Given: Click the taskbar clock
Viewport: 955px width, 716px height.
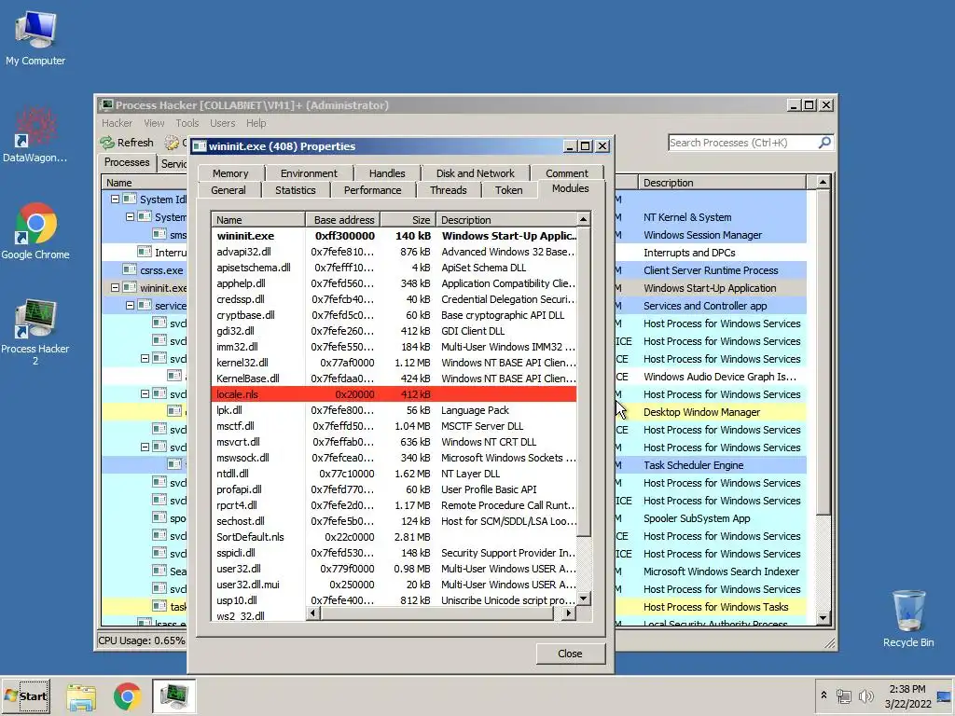Looking at the screenshot, I should click(907, 696).
